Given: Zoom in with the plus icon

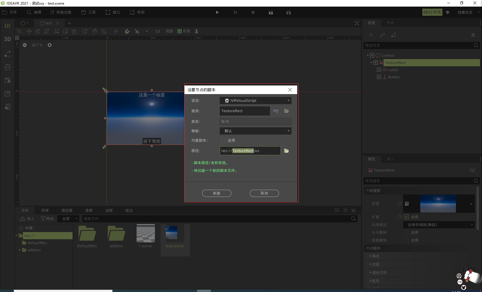Looking at the screenshot, I should pos(50,45).
